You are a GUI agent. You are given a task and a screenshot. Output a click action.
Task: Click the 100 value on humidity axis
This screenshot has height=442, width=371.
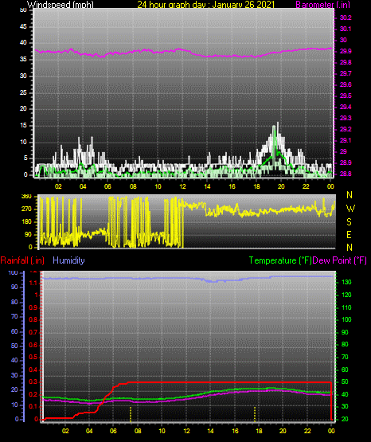click(14, 272)
